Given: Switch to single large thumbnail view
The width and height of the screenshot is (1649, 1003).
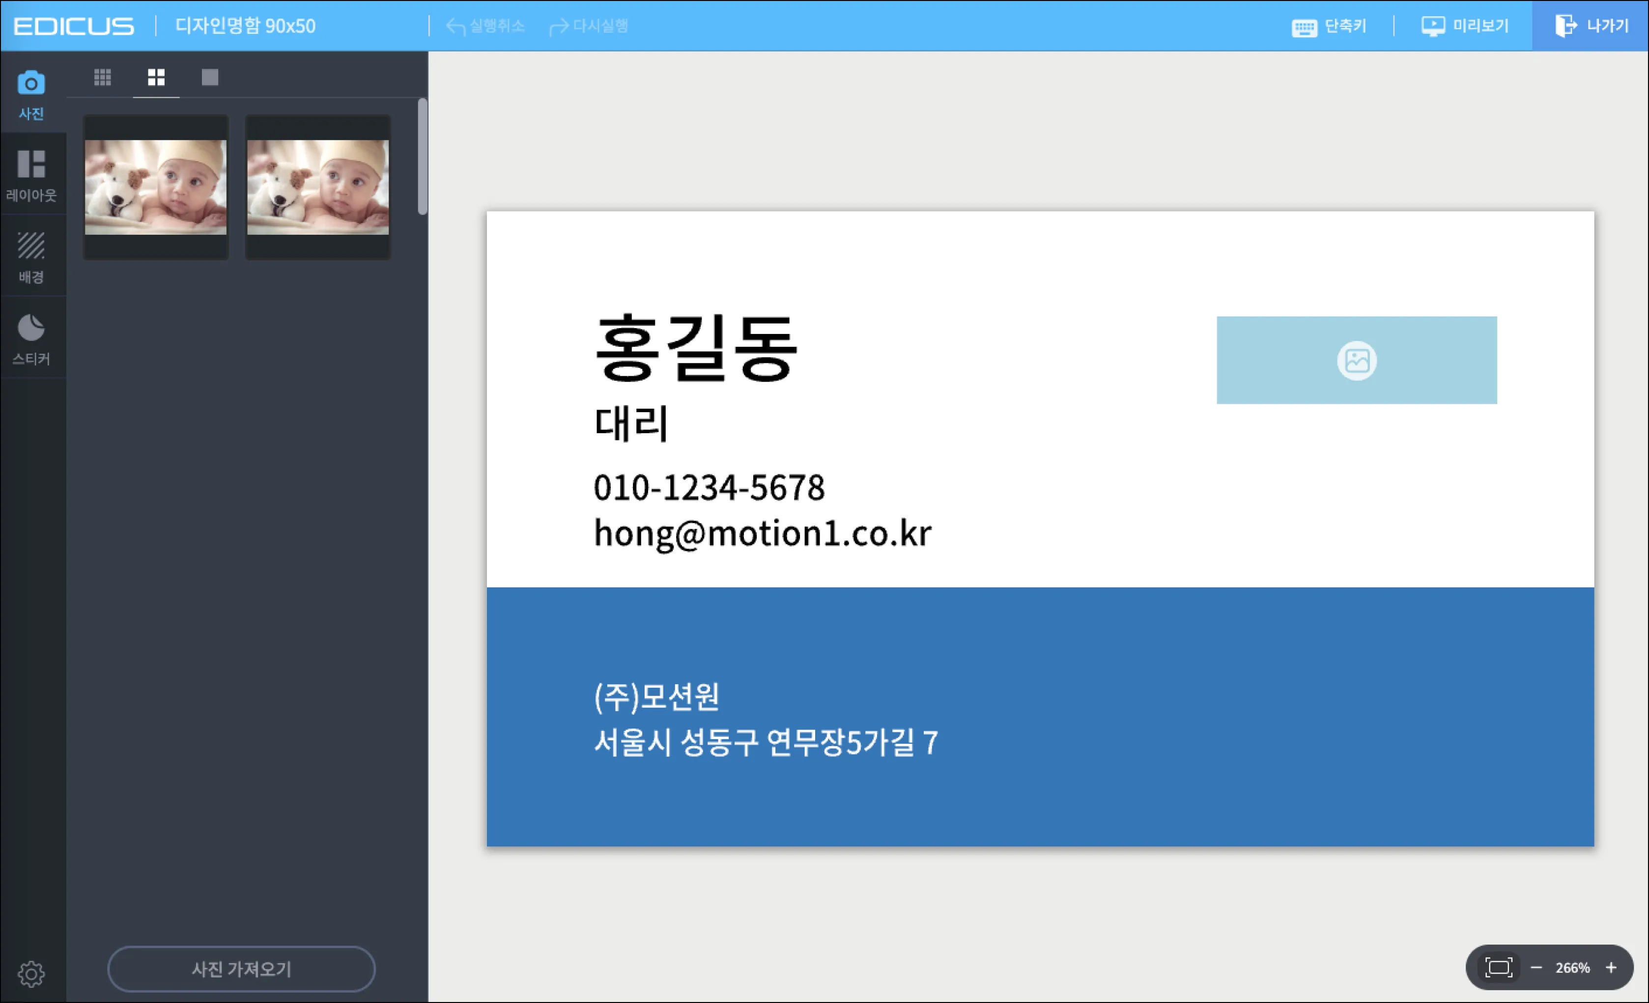Looking at the screenshot, I should tap(209, 77).
